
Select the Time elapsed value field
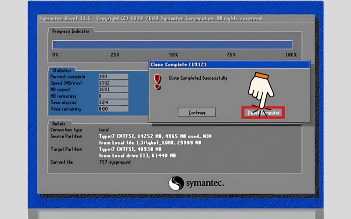113,102
